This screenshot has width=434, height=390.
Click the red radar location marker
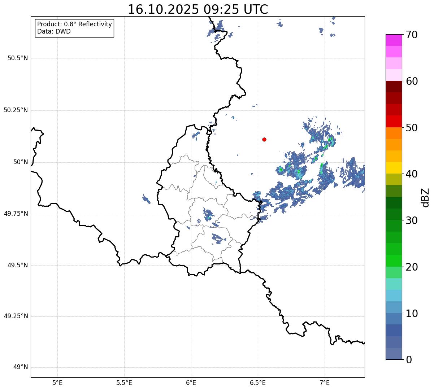[264, 139]
